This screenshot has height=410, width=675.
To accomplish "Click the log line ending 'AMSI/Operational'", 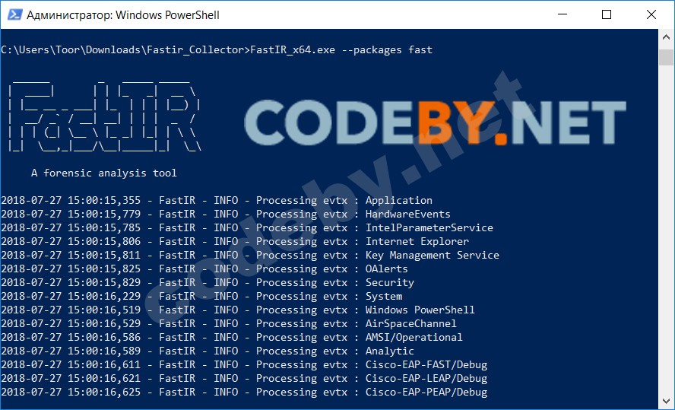I will pos(232,337).
